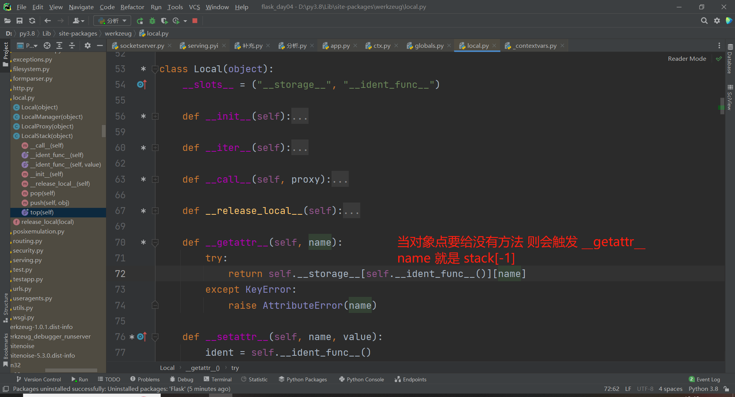Run the 分析 configuration with the rerun icon
The height and width of the screenshot is (397, 735).
[140, 21]
